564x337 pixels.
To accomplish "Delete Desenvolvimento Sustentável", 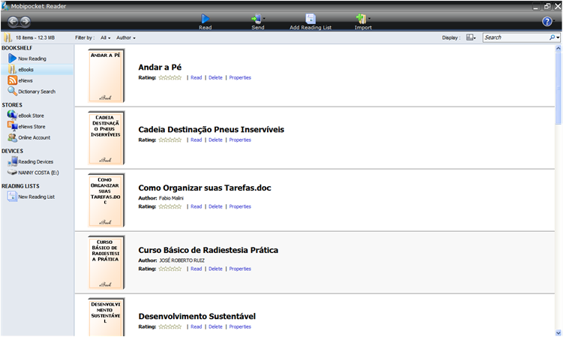I will 215,327.
